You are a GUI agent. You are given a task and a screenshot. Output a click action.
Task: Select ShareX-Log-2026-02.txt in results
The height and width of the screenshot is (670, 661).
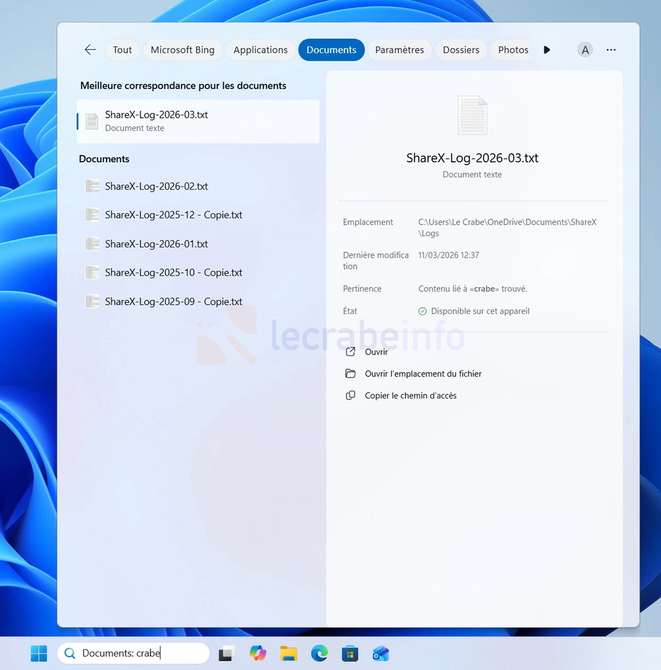(156, 186)
